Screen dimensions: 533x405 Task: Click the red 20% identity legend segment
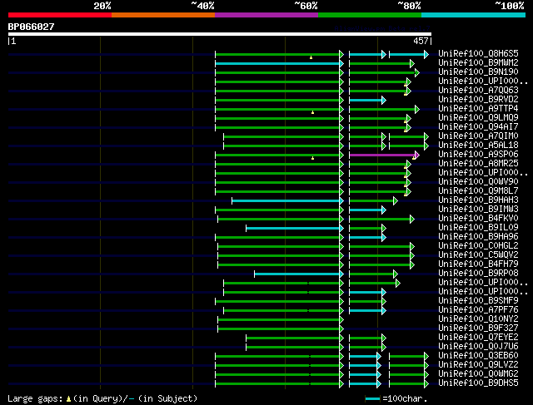point(60,15)
